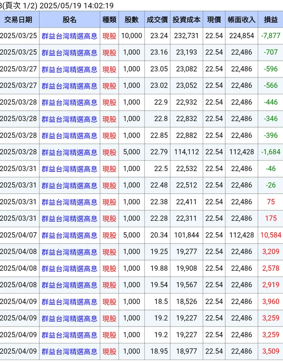The height and width of the screenshot is (362, 283).
Task: Click the 現價 column header
Action: (x=214, y=19)
